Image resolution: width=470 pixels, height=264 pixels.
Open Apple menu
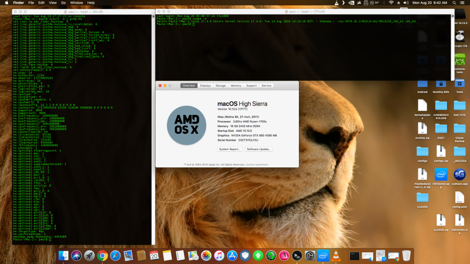coord(7,3)
